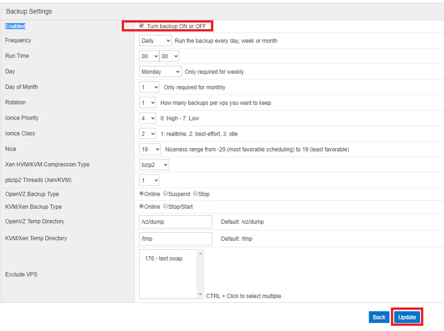Viewport: 444px width, 331px height.
Task: Click the KVM/Xen Temp Directory field
Action: (x=176, y=239)
